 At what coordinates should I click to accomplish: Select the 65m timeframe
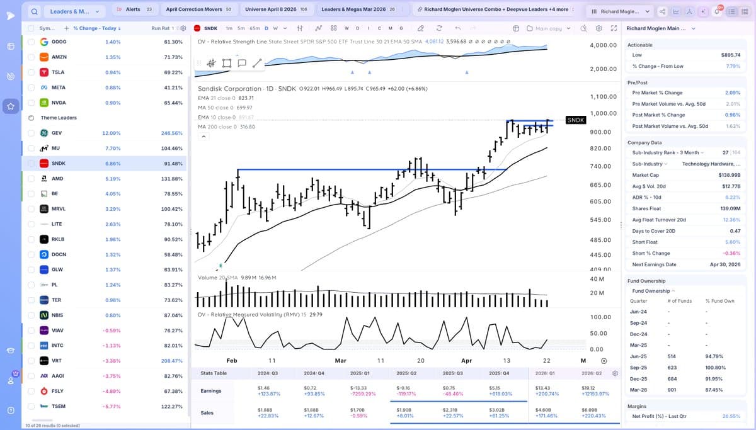pos(255,28)
